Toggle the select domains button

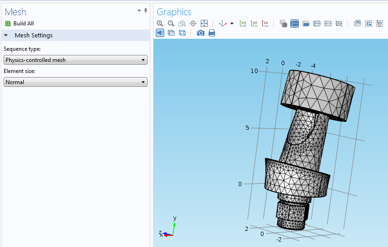295,24
